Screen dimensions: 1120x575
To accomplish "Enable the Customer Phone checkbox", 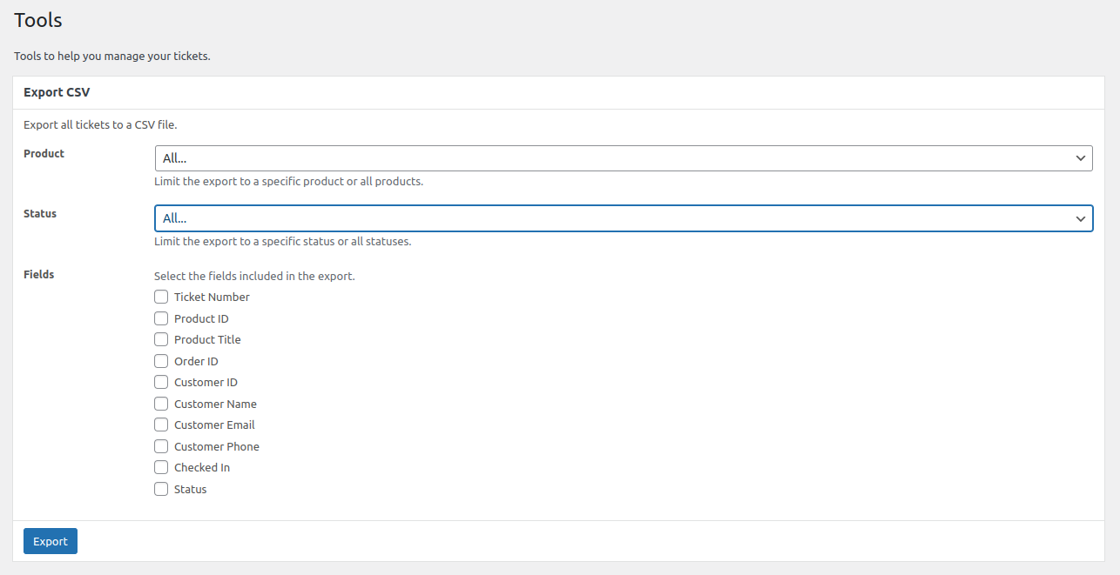I will tap(161, 446).
